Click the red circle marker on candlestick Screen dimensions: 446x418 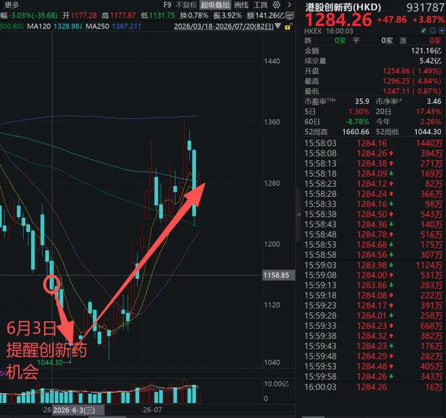click(52, 284)
